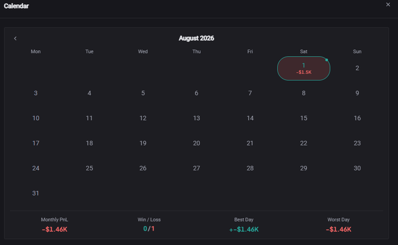Select day 13 in the calendar
This screenshot has height=245, width=398.
pyautogui.click(x=197, y=118)
